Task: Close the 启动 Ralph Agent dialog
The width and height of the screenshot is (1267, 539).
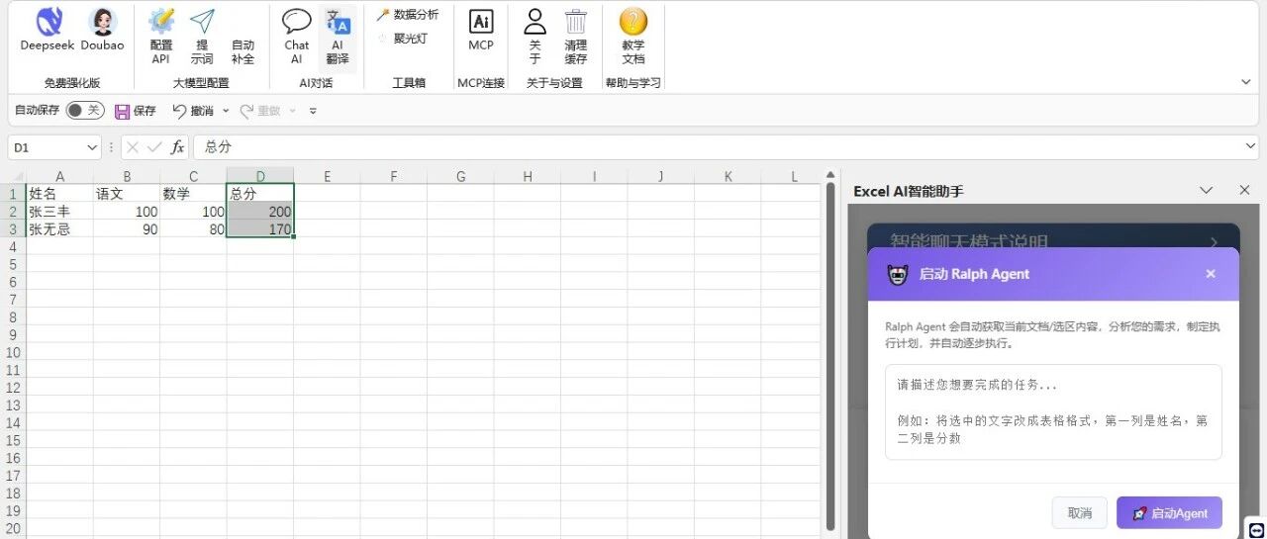Action: [x=1211, y=274]
